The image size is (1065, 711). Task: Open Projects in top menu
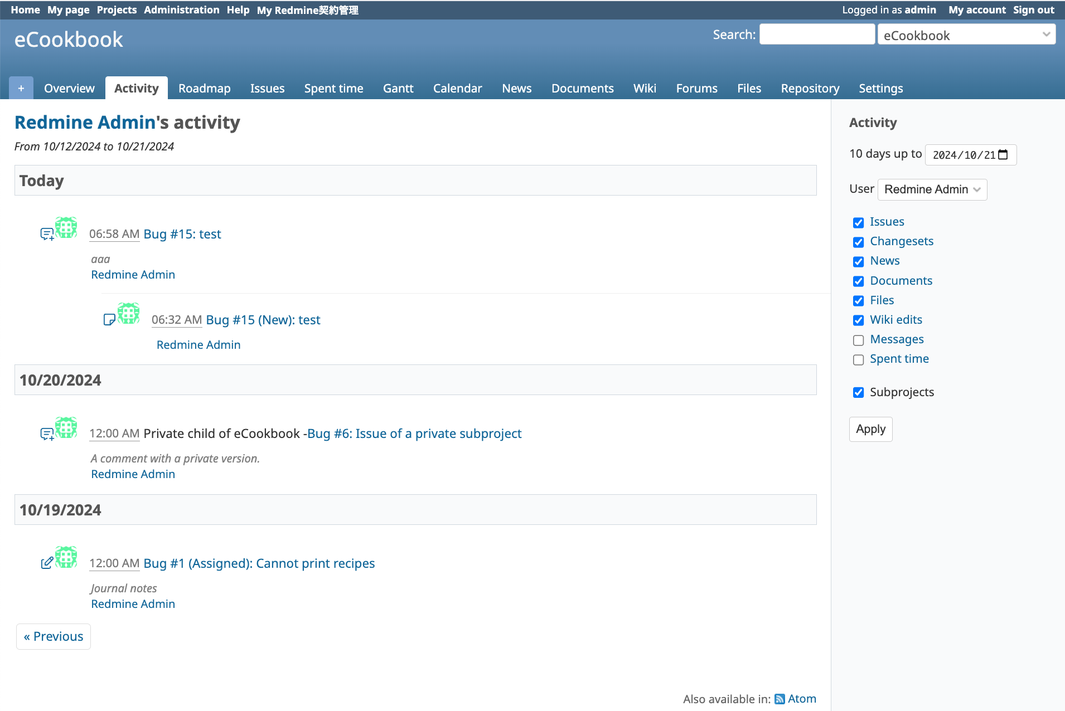pyautogui.click(x=117, y=9)
